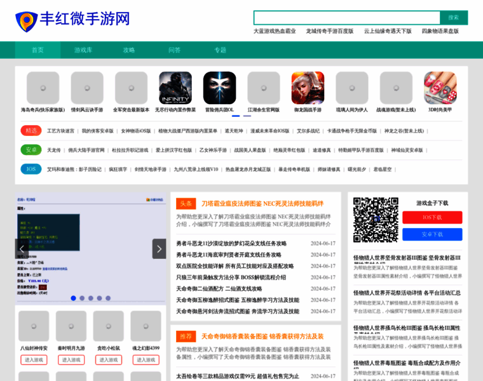This screenshot has width=483, height=381.
Task: Open 乙女神乐手游 link
Action: tap(213, 150)
